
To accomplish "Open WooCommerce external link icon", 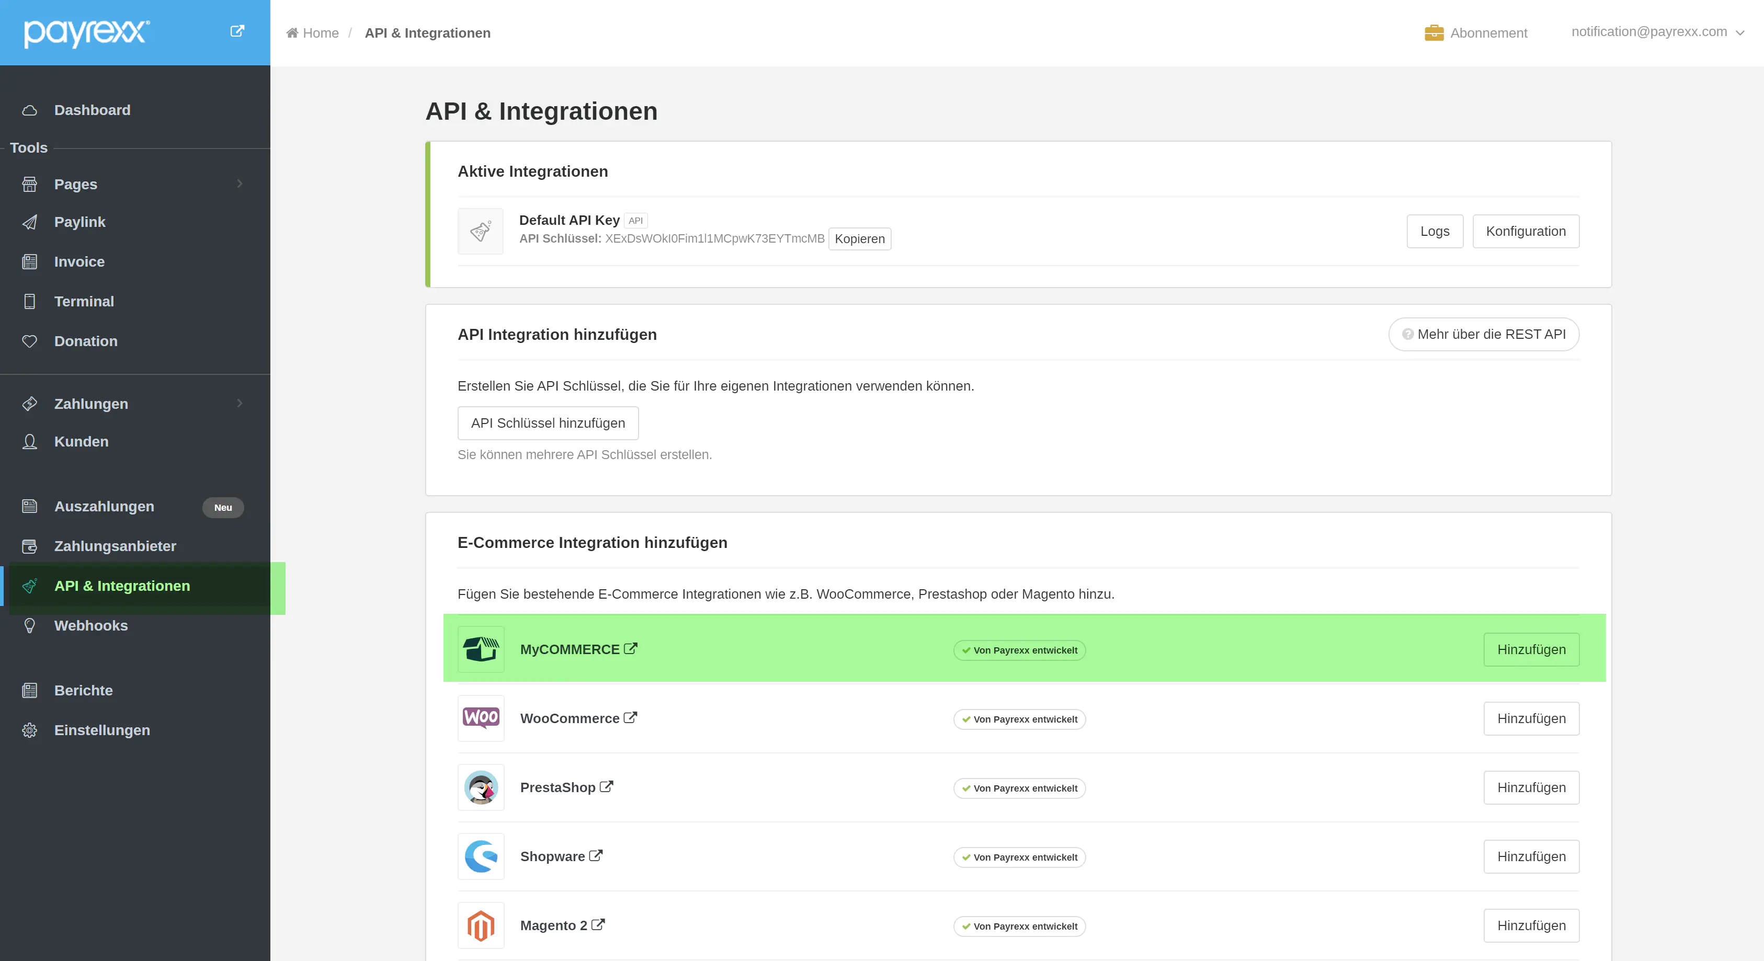I will (631, 717).
